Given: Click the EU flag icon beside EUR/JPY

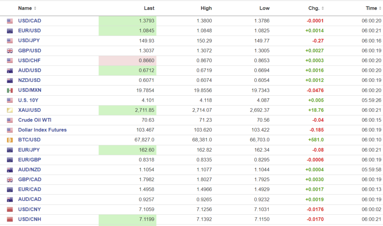Looking at the screenshot, I should click(10, 150).
